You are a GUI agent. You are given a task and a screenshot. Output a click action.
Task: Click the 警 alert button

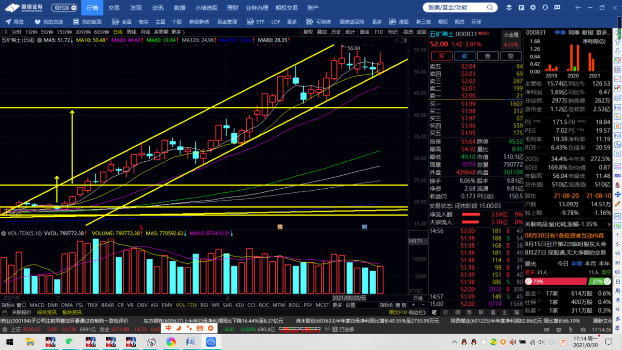[511, 56]
